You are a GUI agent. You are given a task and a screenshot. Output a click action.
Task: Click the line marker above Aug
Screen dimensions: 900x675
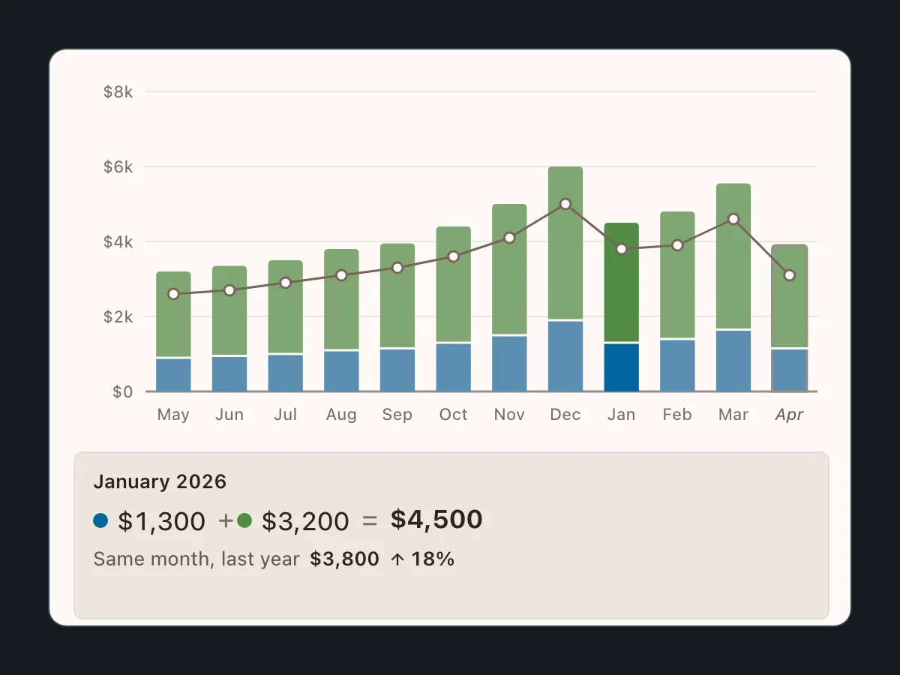[x=341, y=275]
